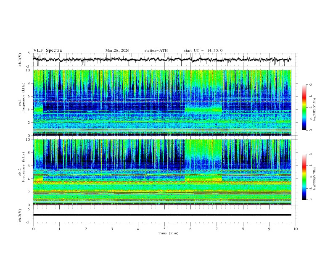Click the ch.2 colorbar 'log(PSD)(V²/Hz)' label
The width and height of the screenshot is (333, 257).
pos(315,179)
